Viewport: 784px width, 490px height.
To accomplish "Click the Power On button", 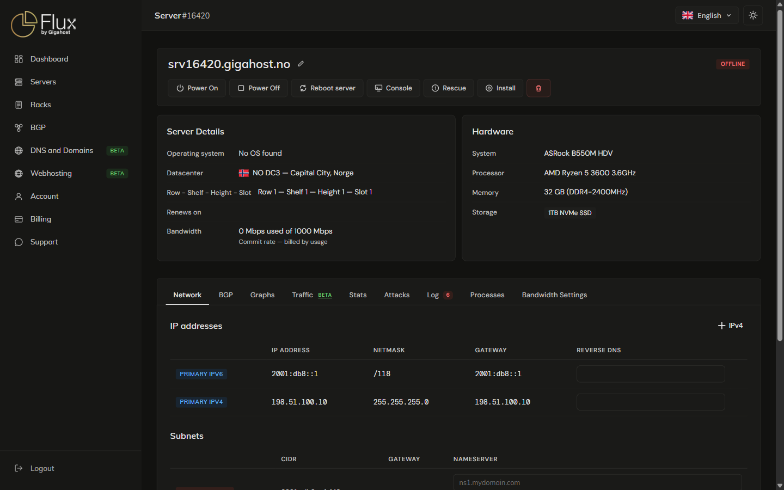I will coord(197,88).
